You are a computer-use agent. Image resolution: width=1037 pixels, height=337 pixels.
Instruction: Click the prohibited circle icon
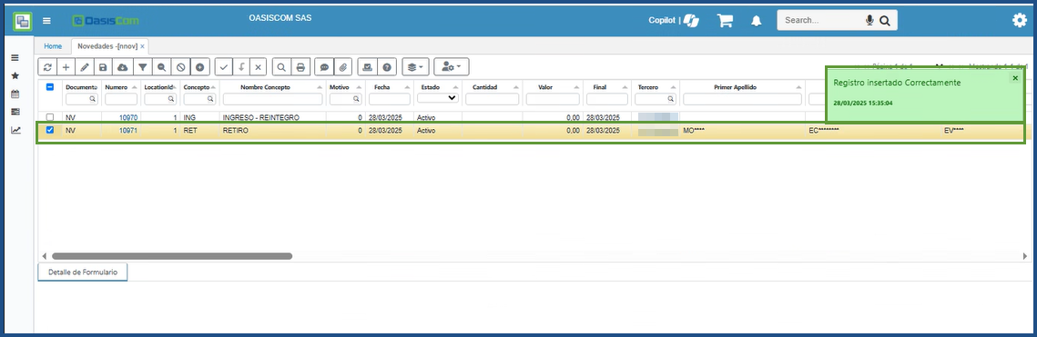[180, 67]
